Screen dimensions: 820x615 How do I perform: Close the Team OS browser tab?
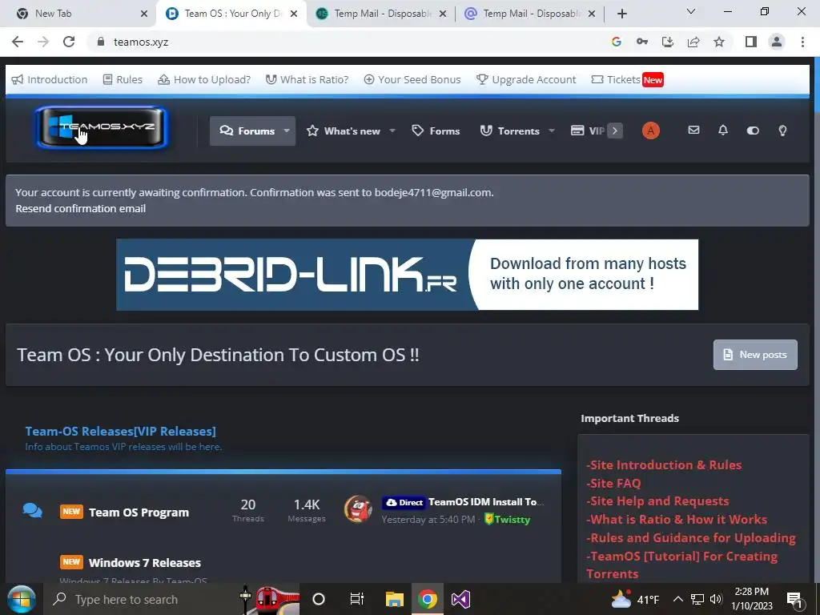point(294,14)
